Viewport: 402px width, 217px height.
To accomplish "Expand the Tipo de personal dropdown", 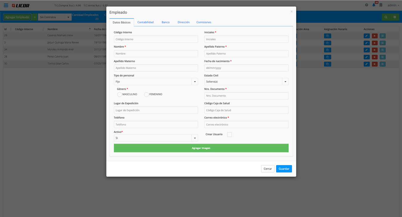I will point(195,82).
